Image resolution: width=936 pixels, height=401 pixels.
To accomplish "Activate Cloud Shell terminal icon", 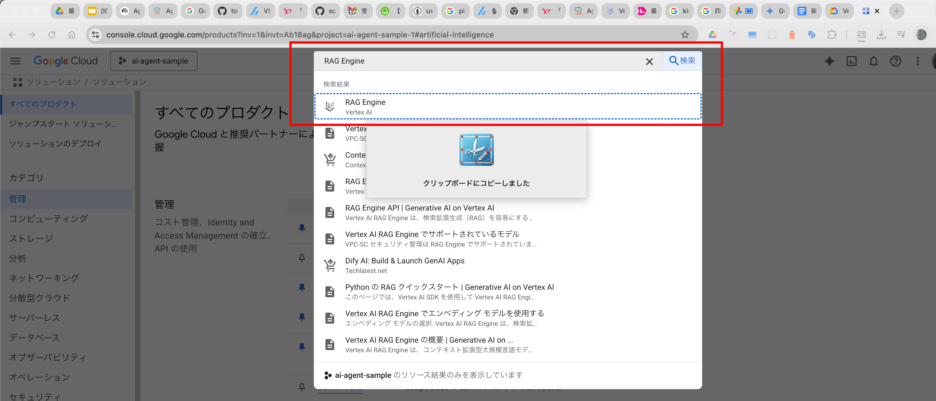I will click(851, 61).
